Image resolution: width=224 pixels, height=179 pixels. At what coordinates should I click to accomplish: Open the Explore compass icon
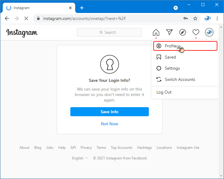coord(183,32)
